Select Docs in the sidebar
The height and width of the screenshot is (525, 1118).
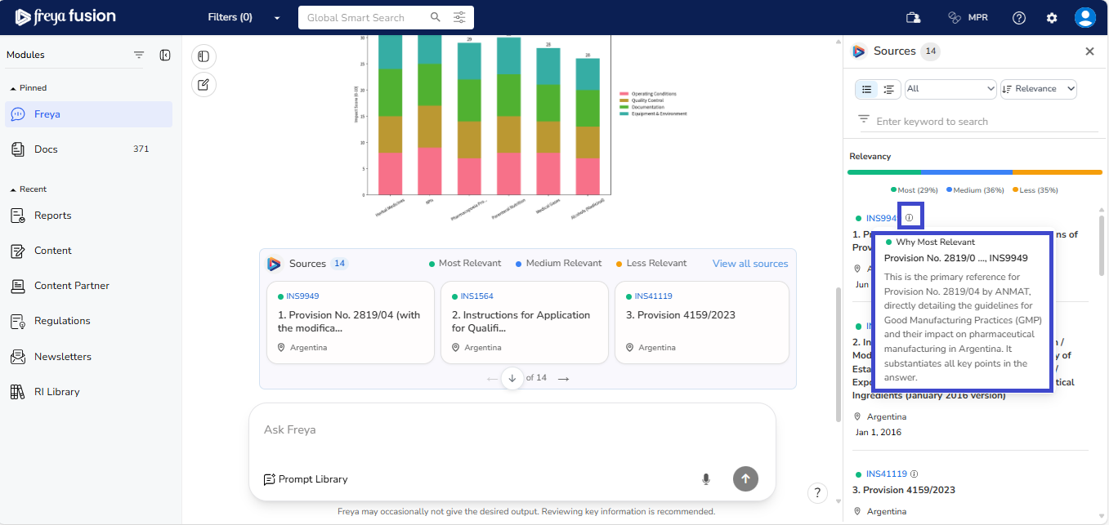coord(47,149)
